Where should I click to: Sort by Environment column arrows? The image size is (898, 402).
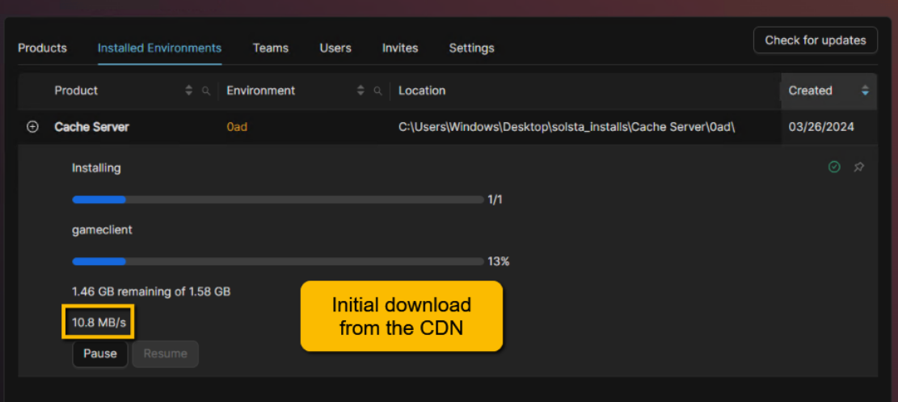pos(360,91)
